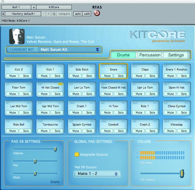Screen dimensions: 195x190
Task: Solo the Crash 1 pad
Action: coord(89,112)
